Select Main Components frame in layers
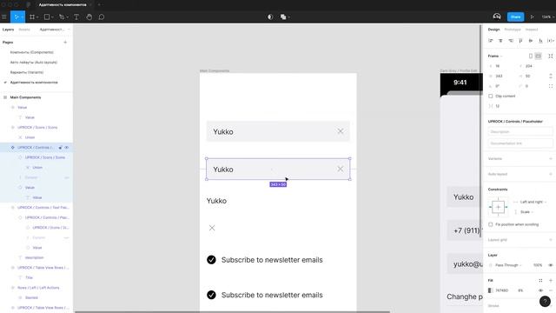 tap(25, 97)
